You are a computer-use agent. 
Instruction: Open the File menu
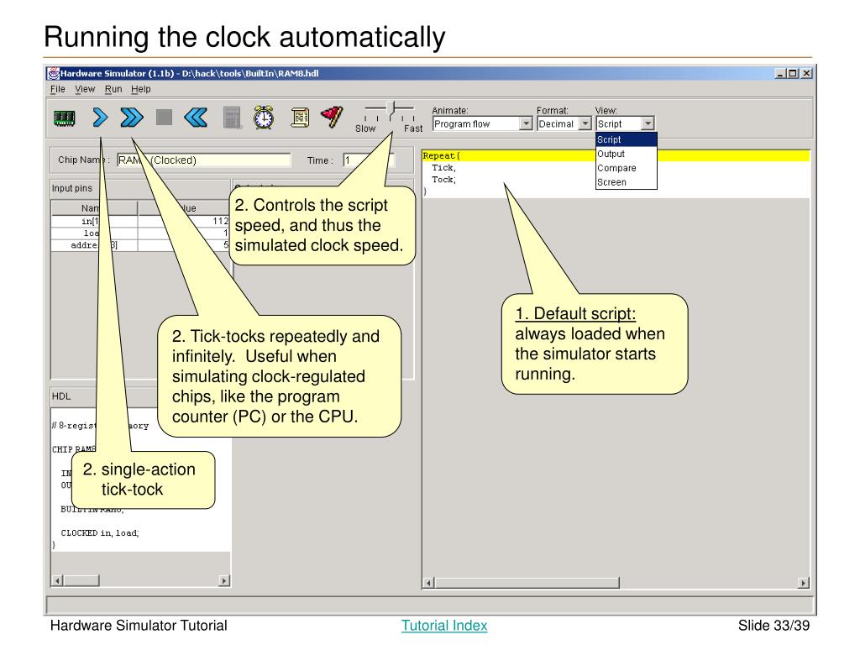coord(58,89)
